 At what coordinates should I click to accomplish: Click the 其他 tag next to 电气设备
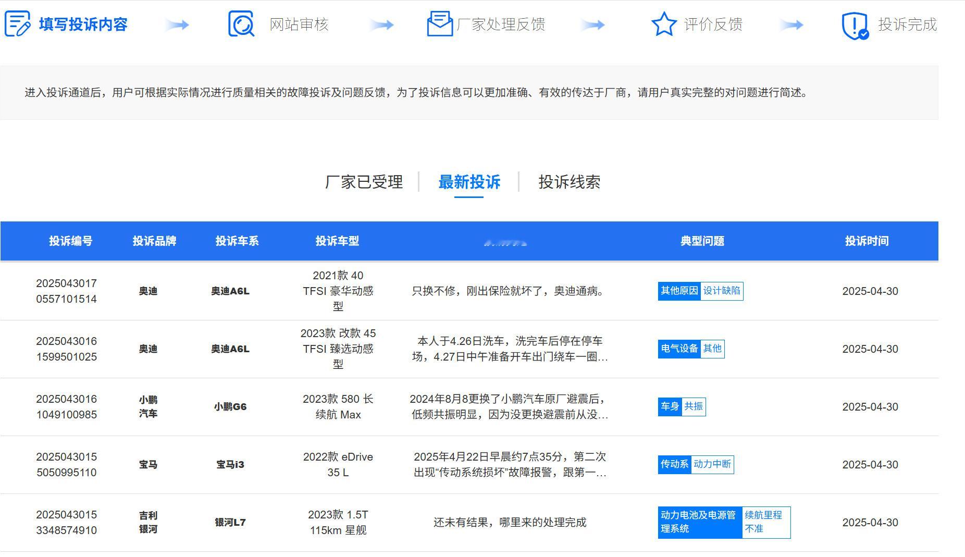click(x=712, y=349)
